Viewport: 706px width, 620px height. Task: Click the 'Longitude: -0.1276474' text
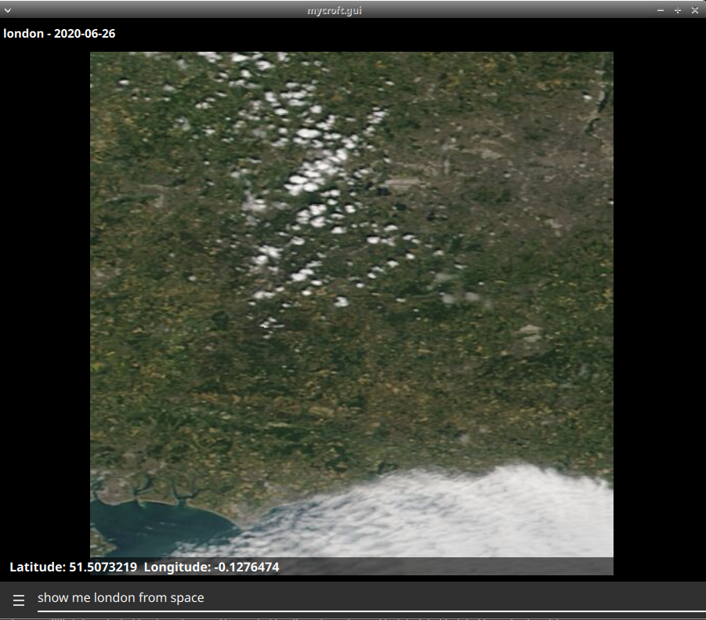[212, 567]
